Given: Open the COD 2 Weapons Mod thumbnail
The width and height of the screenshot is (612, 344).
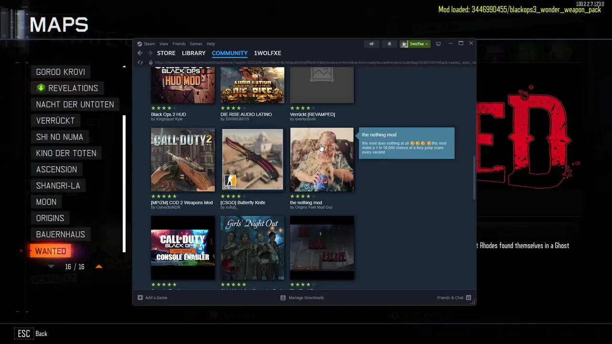Looking at the screenshot, I should pos(183,160).
